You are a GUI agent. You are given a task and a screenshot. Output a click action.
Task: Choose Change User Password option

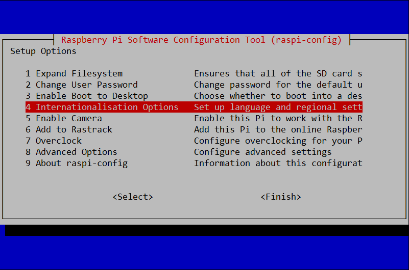tap(82, 85)
